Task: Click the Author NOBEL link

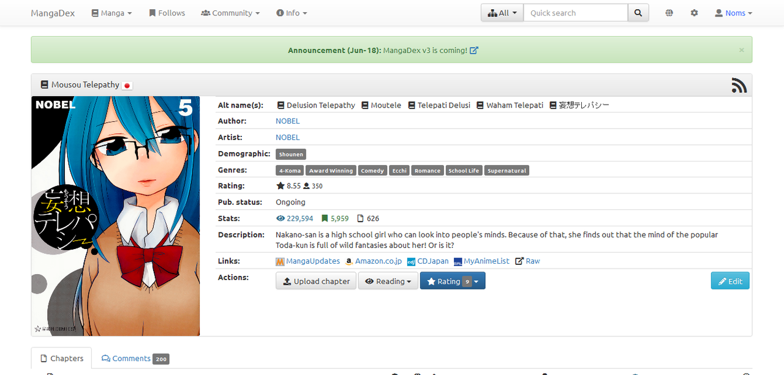Action: (x=288, y=121)
